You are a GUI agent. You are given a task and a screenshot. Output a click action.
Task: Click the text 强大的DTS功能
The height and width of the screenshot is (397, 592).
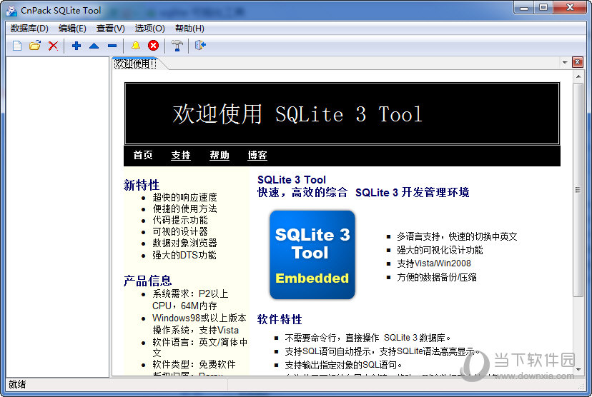click(184, 255)
